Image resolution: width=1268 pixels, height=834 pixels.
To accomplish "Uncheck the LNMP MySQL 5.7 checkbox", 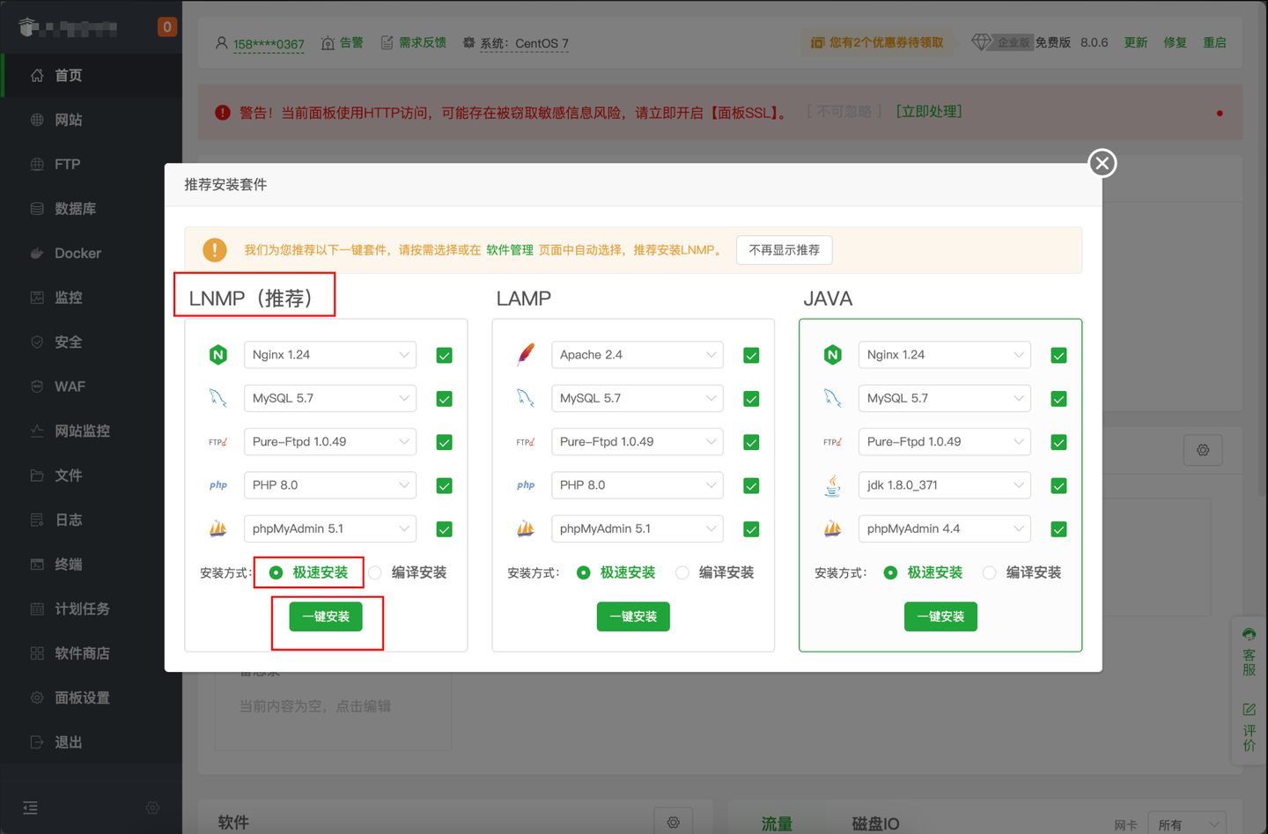I will coord(445,399).
